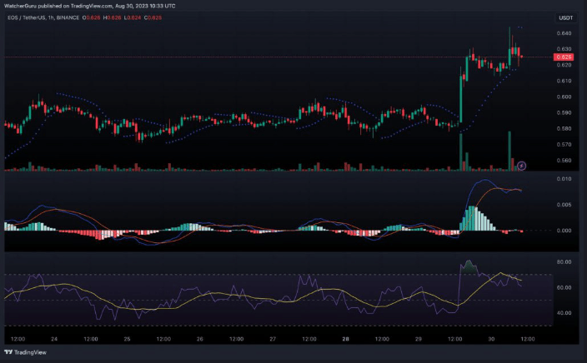The image size is (587, 363).
Task: Click the 0.640 price axis label
Action: (564, 33)
